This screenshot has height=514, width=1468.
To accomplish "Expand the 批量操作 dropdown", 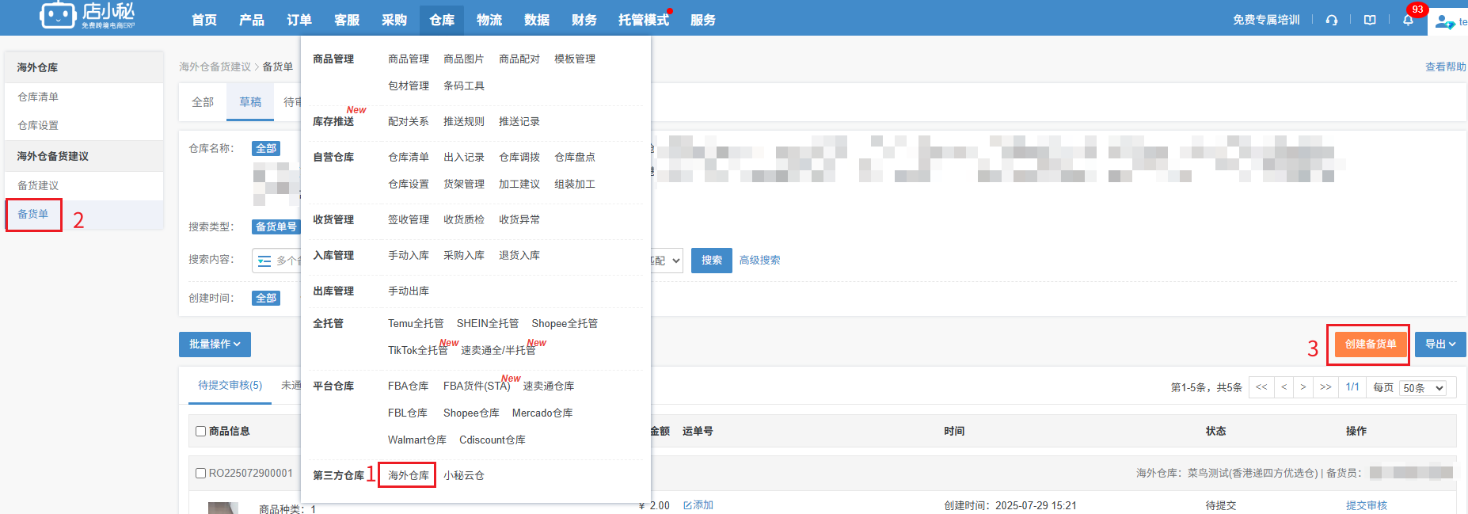I will [x=215, y=344].
